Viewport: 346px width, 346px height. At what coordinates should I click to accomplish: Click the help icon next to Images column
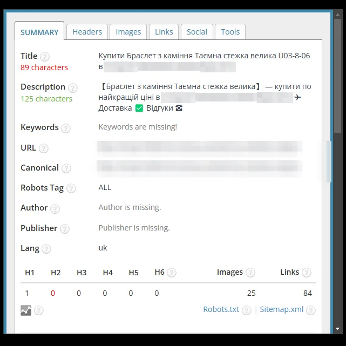tap(250, 273)
